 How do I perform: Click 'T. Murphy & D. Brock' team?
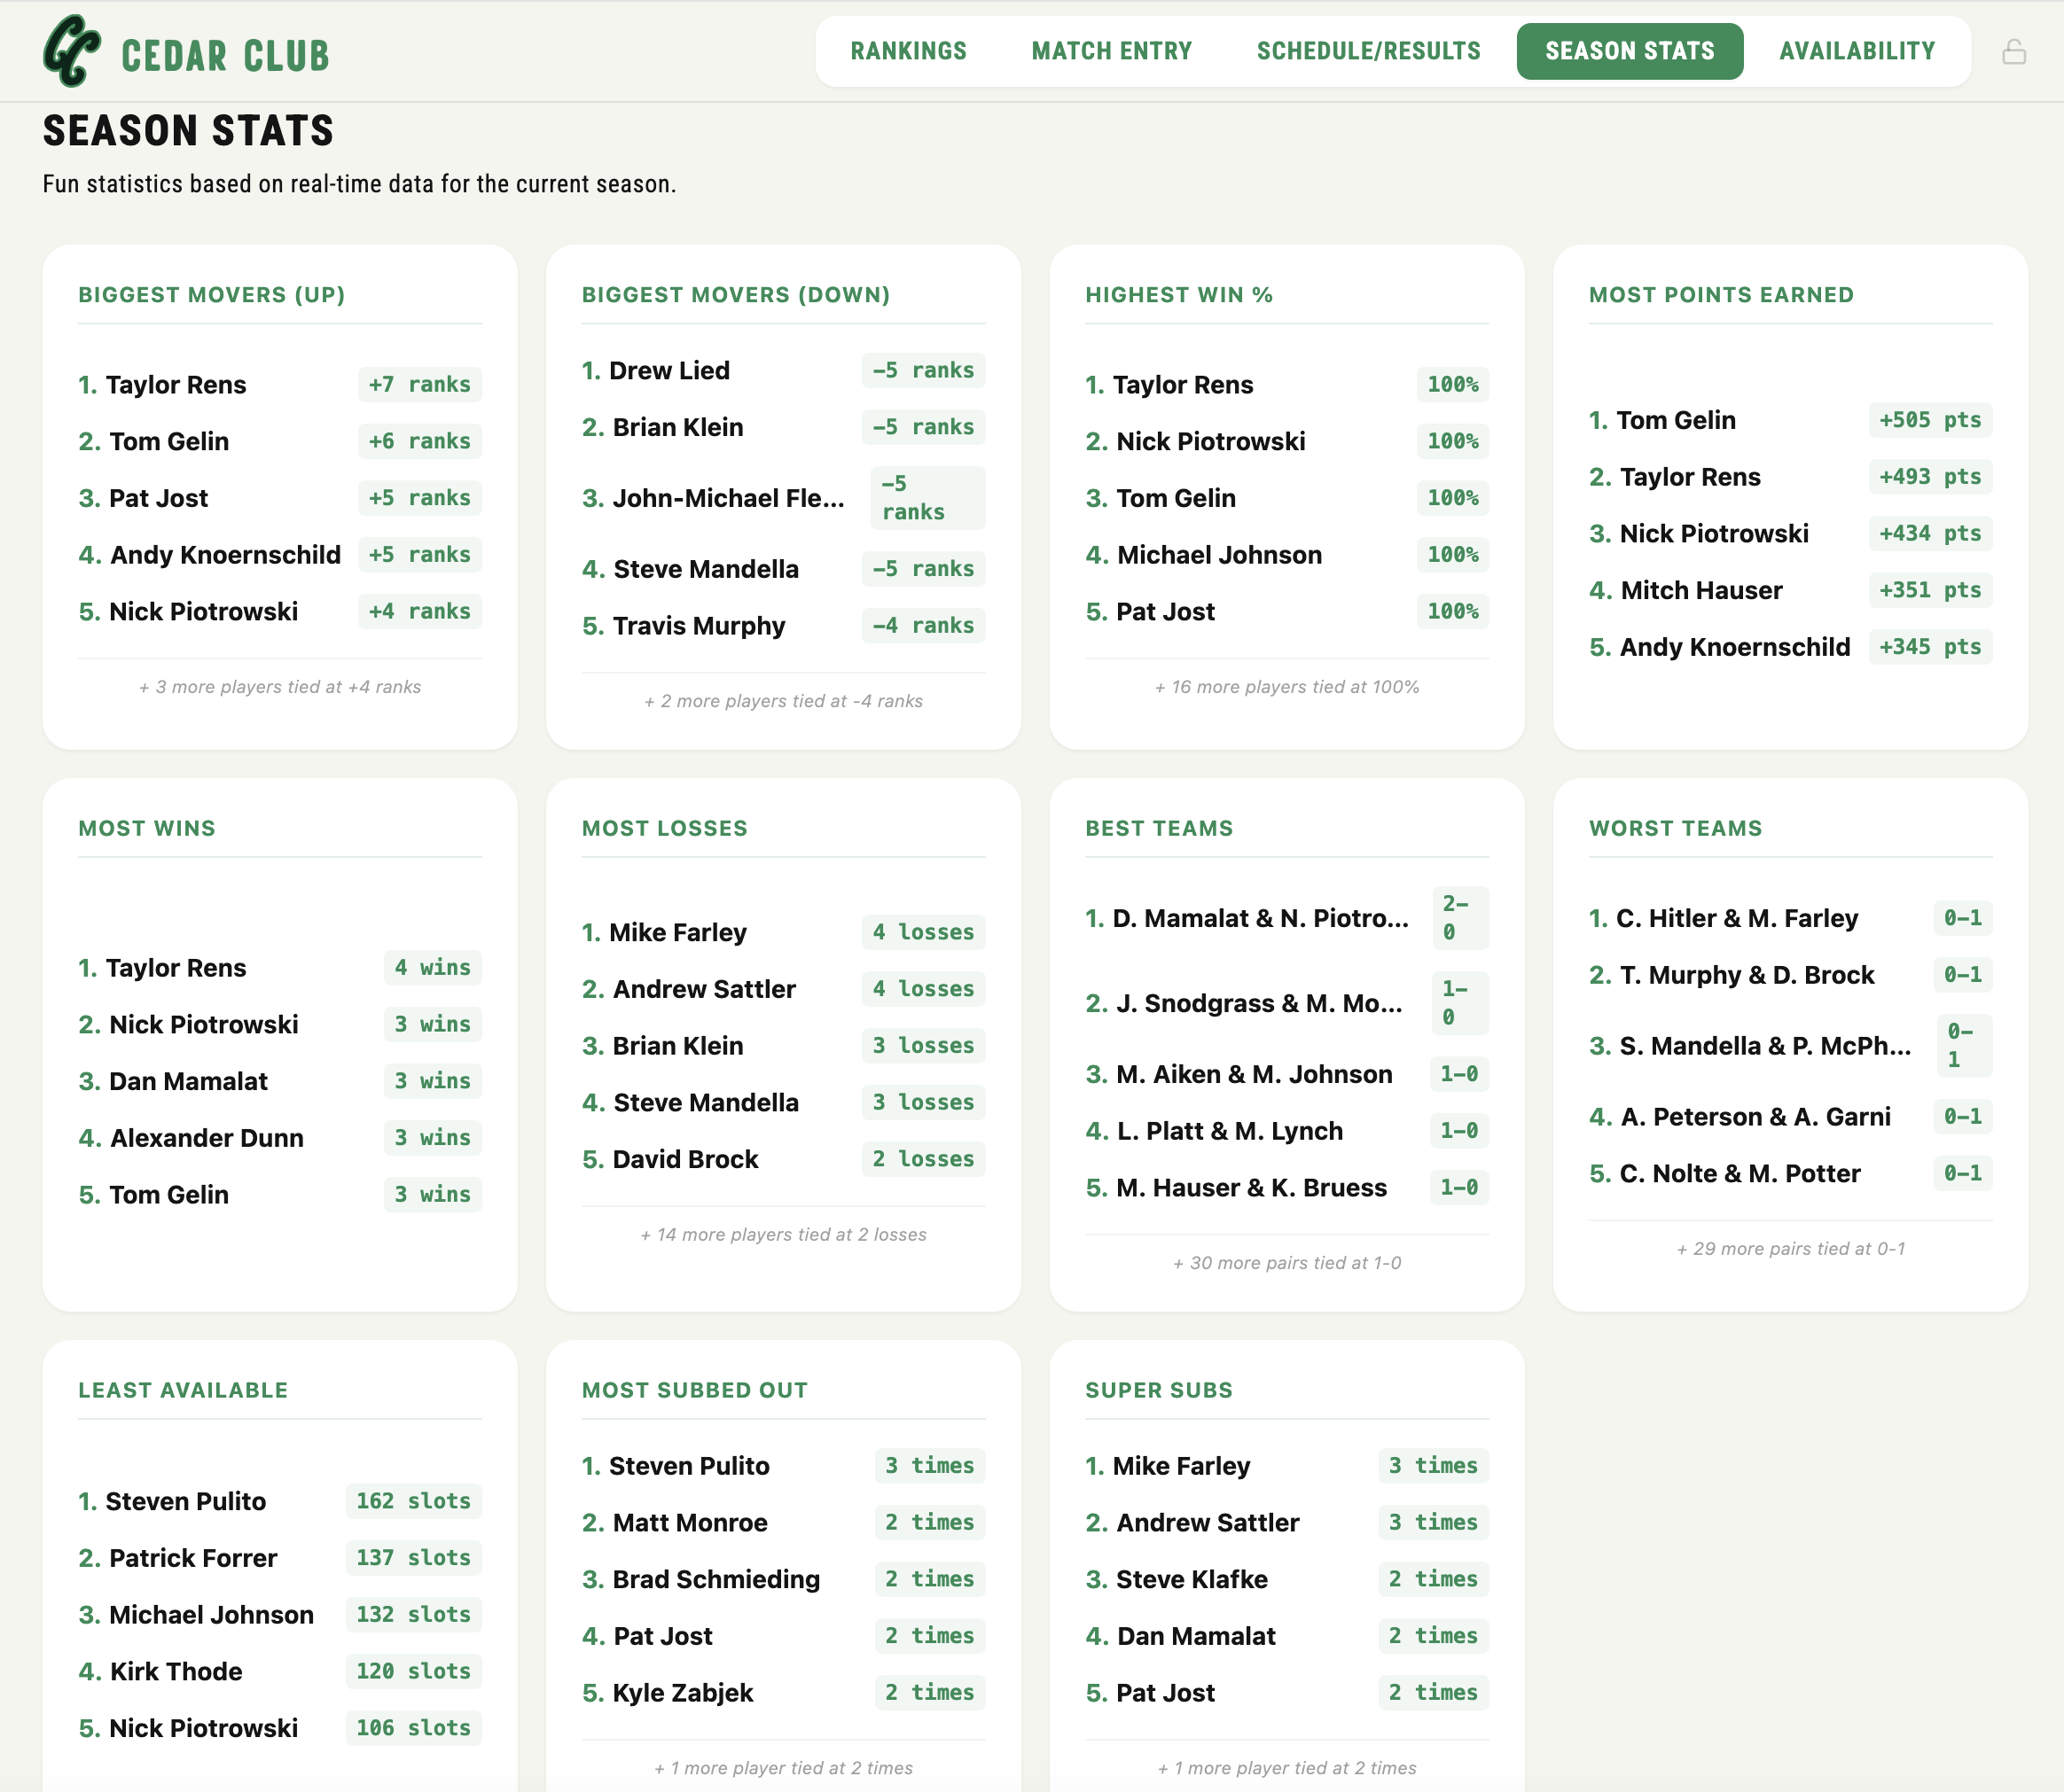click(1747, 975)
